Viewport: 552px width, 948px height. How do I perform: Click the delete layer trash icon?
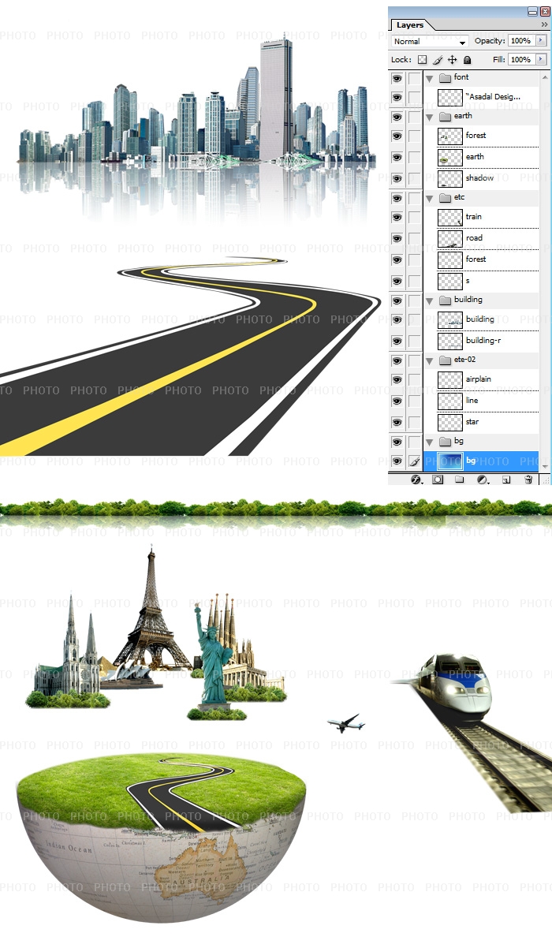tap(528, 479)
